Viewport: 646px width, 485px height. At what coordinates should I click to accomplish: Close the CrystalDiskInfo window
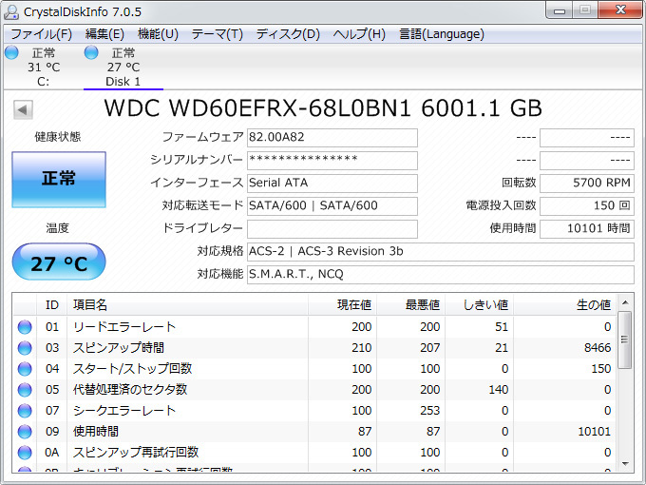click(620, 10)
